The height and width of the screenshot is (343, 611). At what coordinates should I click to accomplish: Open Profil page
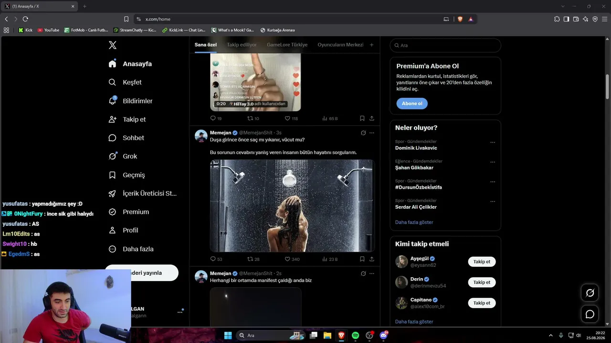pyautogui.click(x=123, y=230)
